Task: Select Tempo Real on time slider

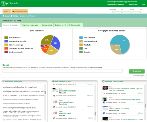Action: (113, 12)
